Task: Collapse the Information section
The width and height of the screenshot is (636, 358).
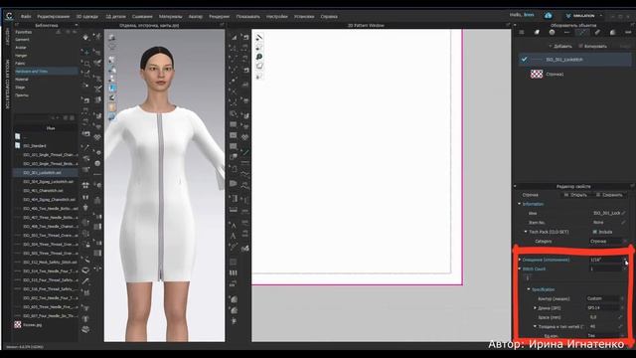Action: coord(520,204)
